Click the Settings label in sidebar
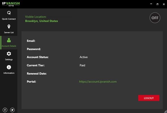167x113 pixels. coord(9,60)
